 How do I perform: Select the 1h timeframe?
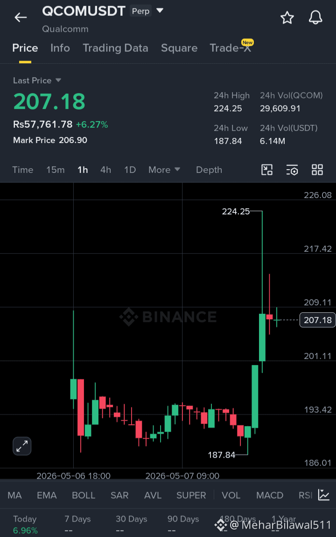(x=83, y=170)
